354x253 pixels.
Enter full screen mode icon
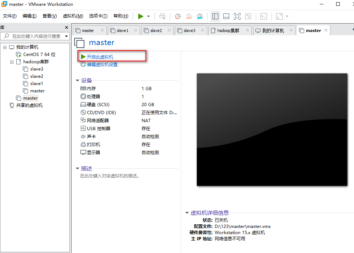pos(237,16)
